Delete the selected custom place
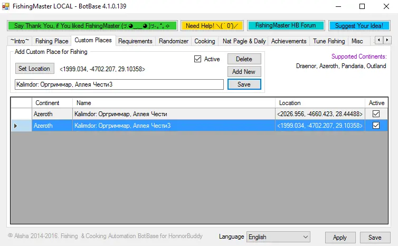The width and height of the screenshot is (398, 246). (244, 59)
